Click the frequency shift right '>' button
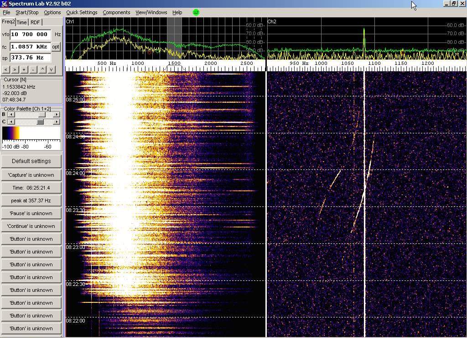 pyautogui.click(x=14, y=69)
